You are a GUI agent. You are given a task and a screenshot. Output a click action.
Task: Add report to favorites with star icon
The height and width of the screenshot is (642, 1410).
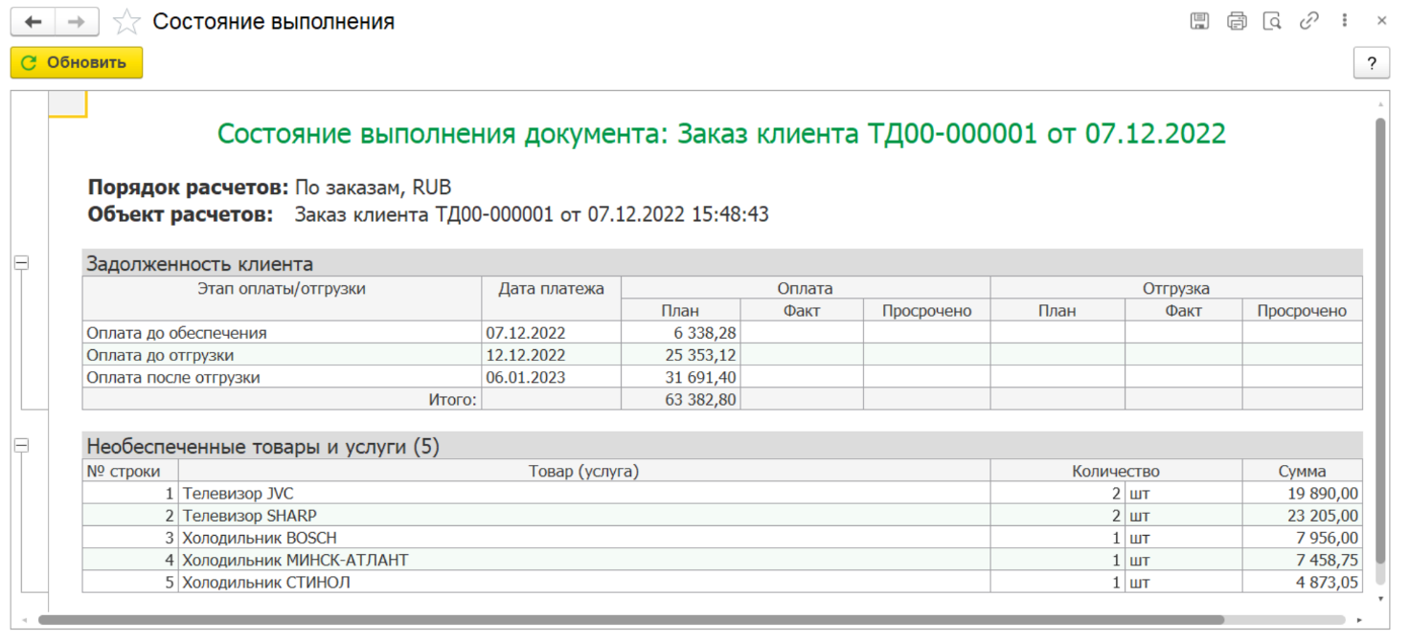(x=126, y=22)
